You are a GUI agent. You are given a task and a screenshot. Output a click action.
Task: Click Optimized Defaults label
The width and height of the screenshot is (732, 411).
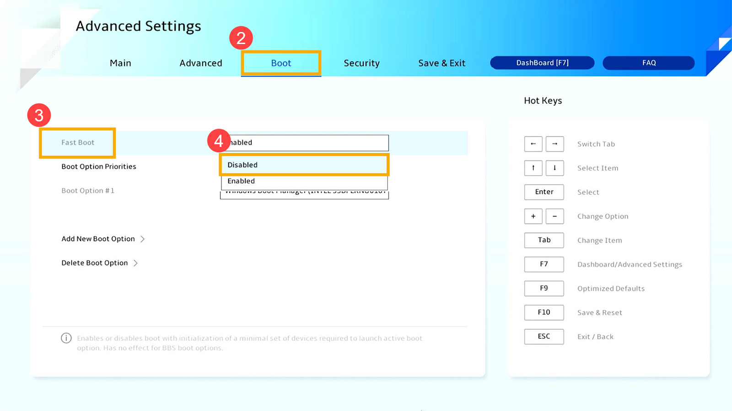(611, 289)
